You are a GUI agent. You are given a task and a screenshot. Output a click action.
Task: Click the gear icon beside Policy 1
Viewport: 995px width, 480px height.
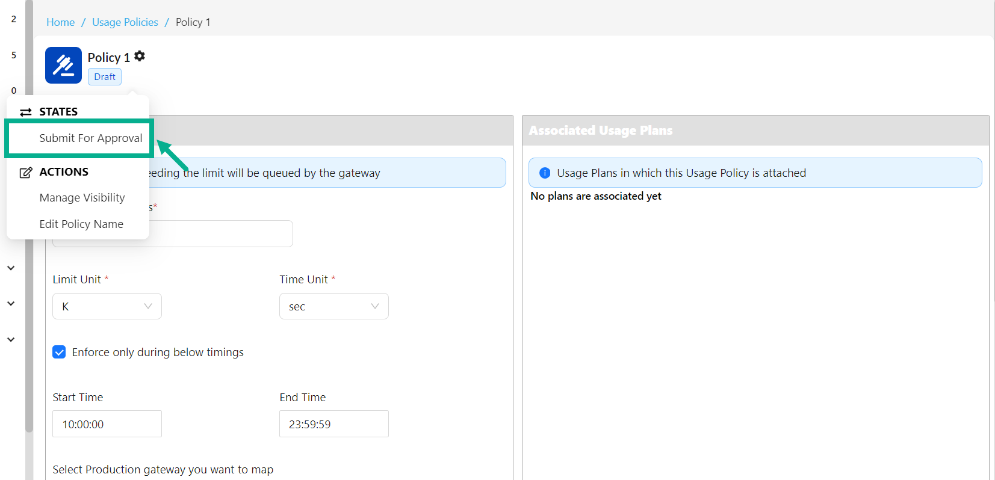140,56
